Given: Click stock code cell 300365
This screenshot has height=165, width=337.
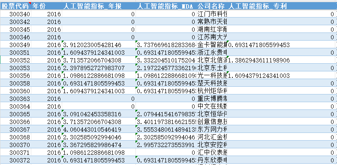Looking at the screenshot, I should [16, 114].
